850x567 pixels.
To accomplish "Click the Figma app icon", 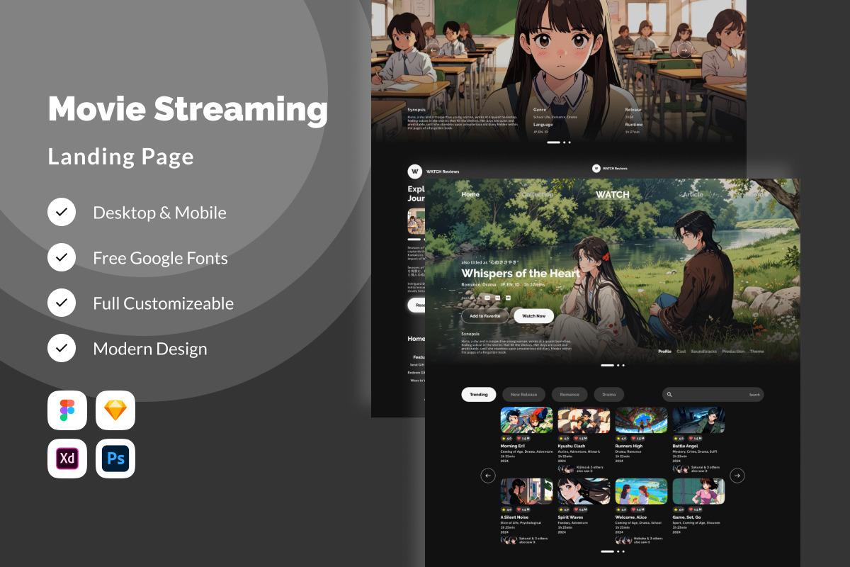I will point(67,410).
